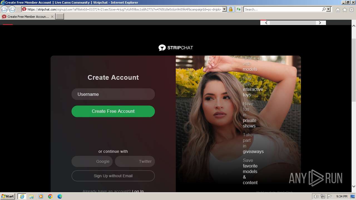Click the horizontal scroll left arrow

click(266, 23)
